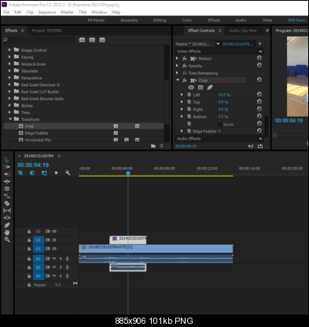Select the Selection tool arrow
The image size is (309, 327).
click(7, 159)
